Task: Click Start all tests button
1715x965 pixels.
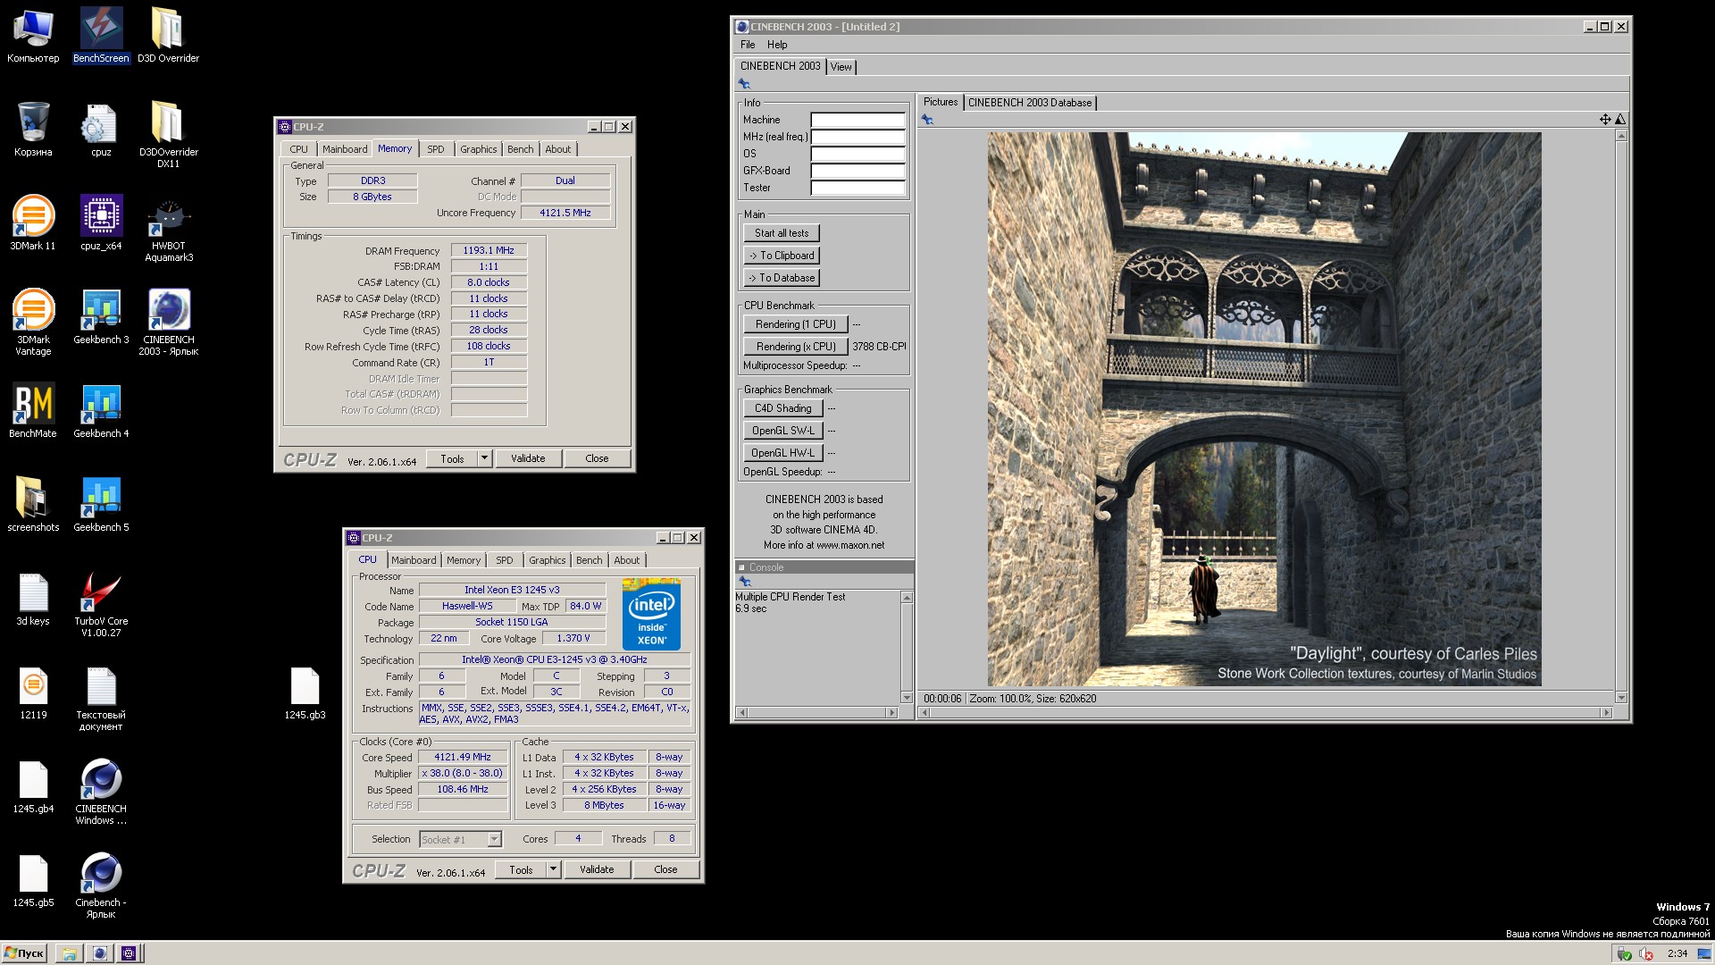Action: (782, 233)
